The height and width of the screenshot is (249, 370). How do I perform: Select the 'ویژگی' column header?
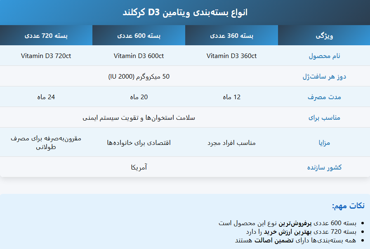pos(324,35)
